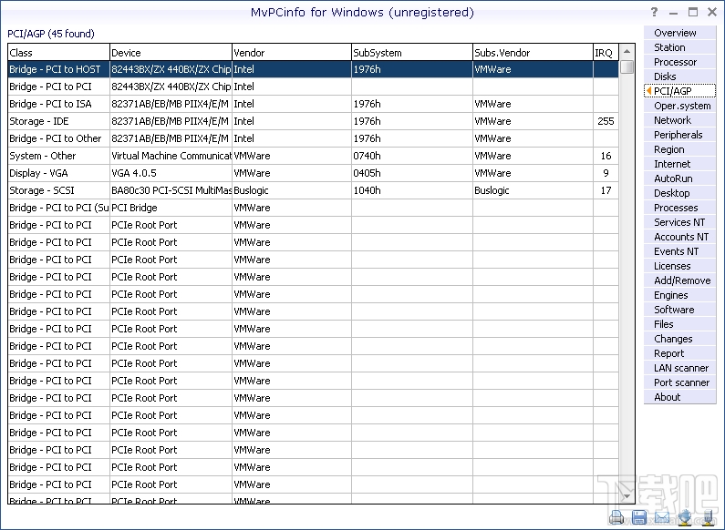Click the IRQ value '255'
The image size is (725, 530).
point(606,121)
